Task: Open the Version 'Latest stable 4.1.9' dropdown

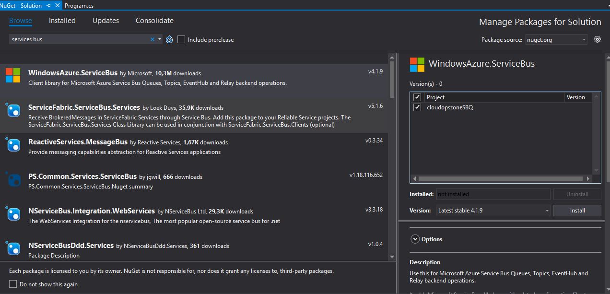Action: click(493, 211)
